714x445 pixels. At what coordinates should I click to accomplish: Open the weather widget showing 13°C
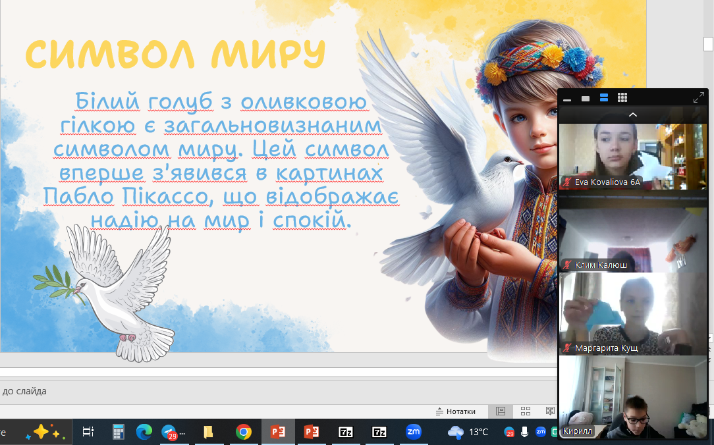coord(468,432)
